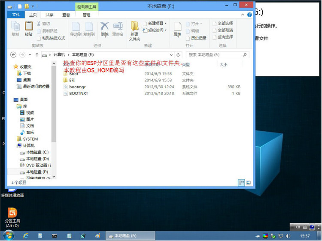
Task: Switch to the View (查看) tab
Action: pos(66,15)
